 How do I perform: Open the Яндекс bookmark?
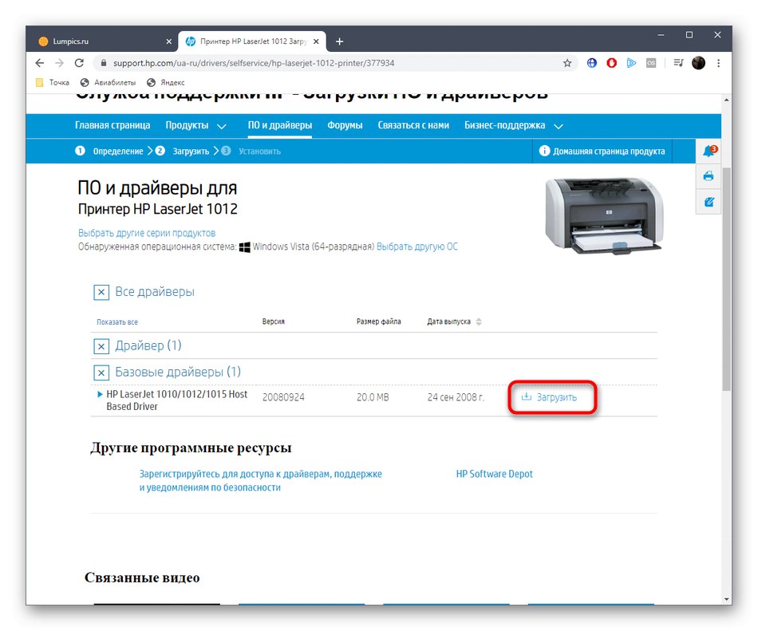[x=166, y=83]
